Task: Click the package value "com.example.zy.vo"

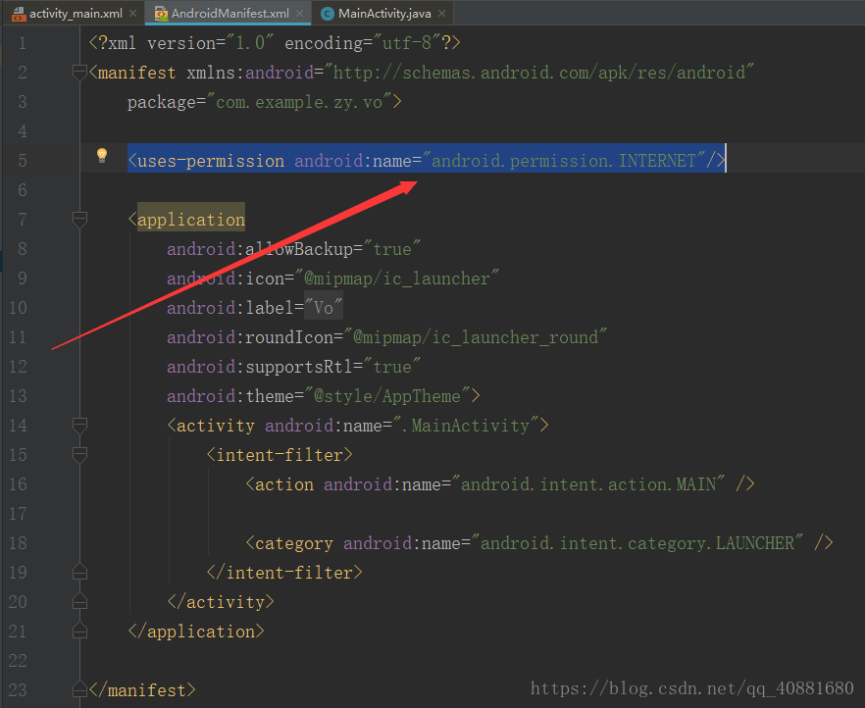Action: coord(299,102)
